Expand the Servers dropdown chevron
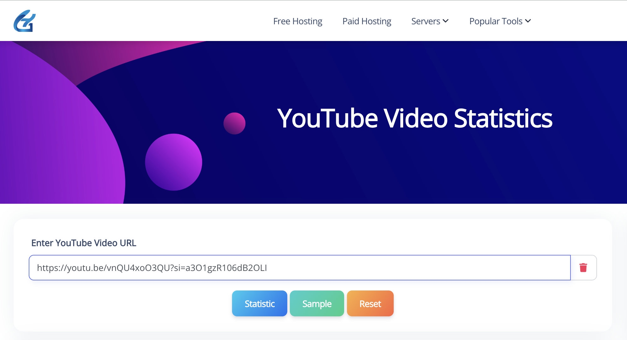Image resolution: width=627 pixels, height=340 pixels. 446,21
